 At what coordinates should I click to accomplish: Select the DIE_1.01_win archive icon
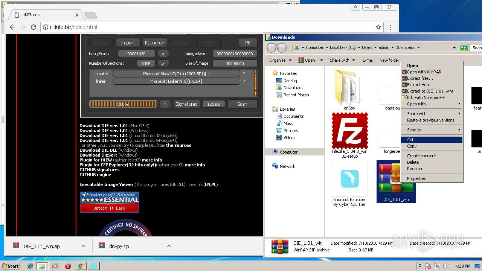tap(396, 181)
